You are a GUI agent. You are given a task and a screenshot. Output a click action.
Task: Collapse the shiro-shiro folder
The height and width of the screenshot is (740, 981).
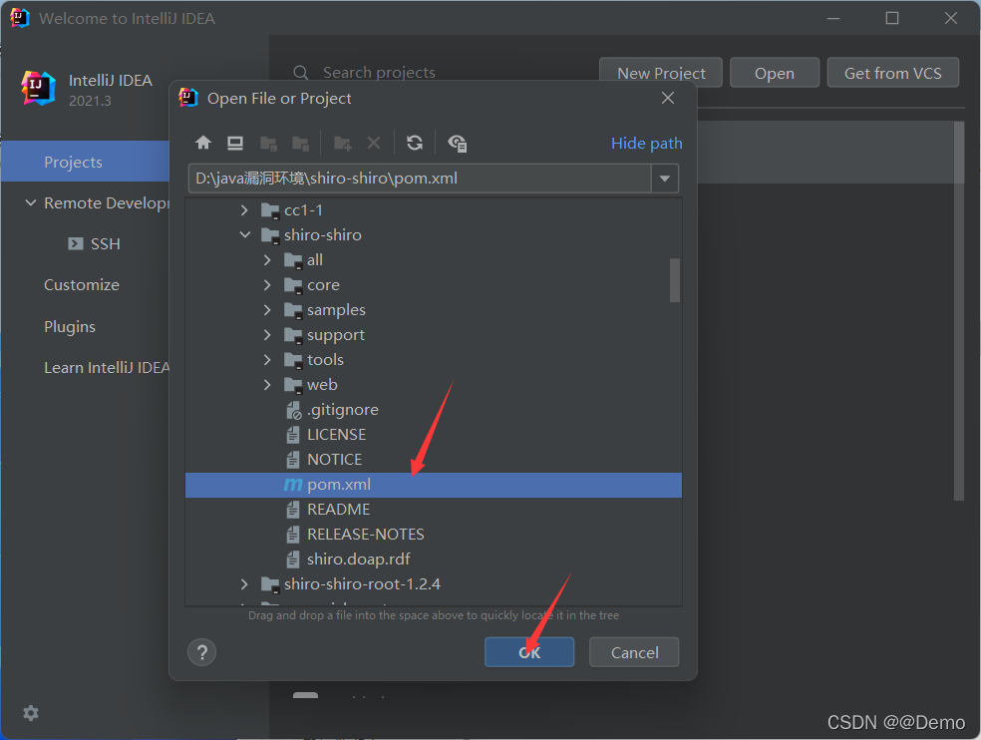(x=244, y=234)
